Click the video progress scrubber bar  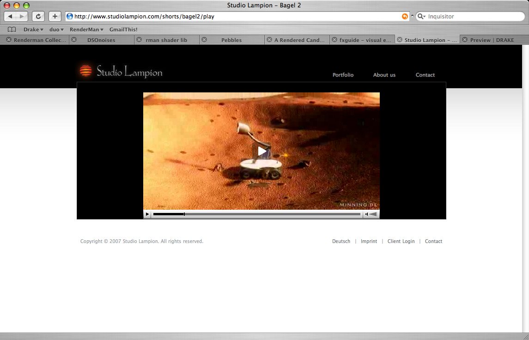coord(257,214)
